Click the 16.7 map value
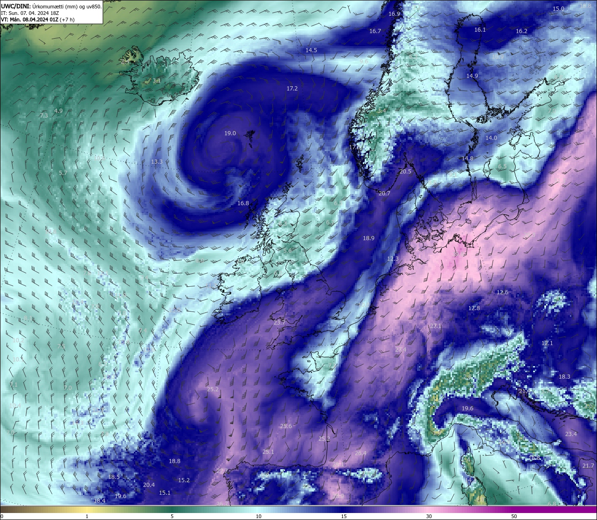Image resolution: width=597 pixels, height=520 pixels. (375, 31)
